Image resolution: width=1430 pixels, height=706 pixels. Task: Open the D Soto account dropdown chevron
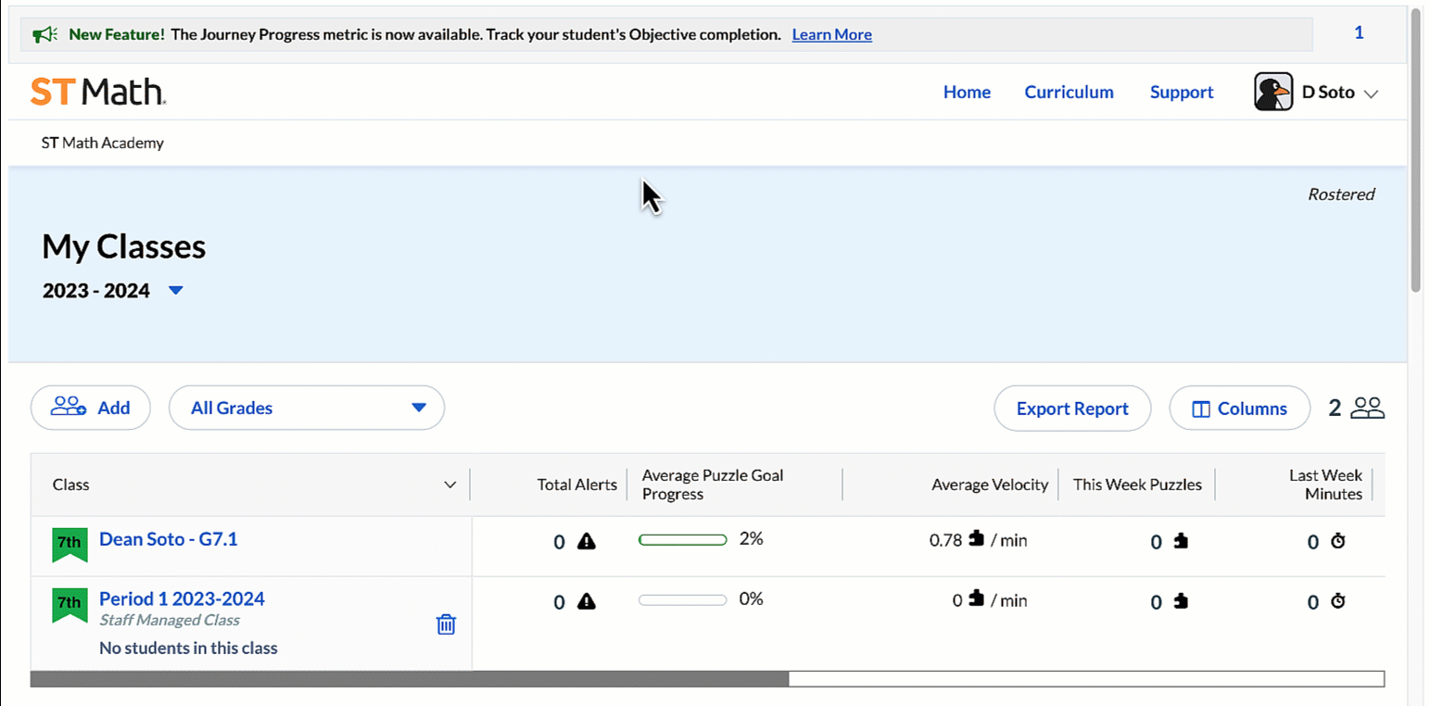1373,94
